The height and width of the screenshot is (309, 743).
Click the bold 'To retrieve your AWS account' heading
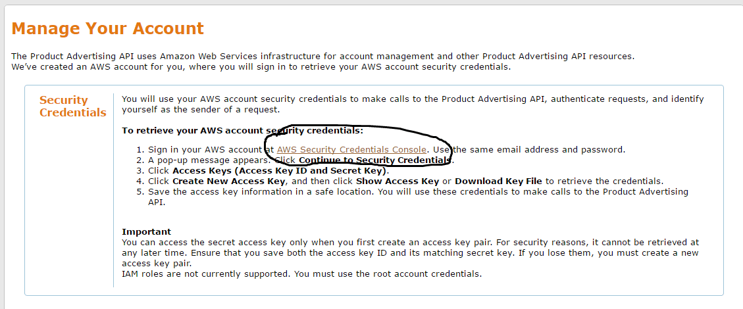coord(242,131)
